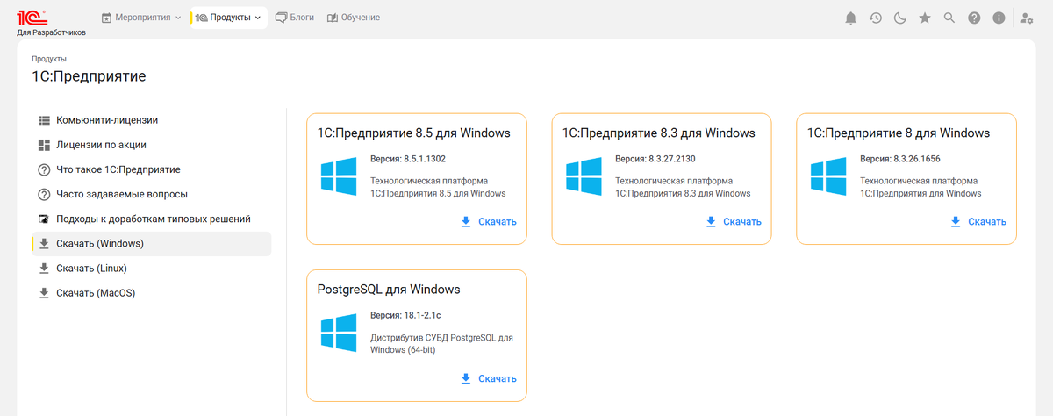Expand the Продукты dropdown menu

tap(229, 18)
